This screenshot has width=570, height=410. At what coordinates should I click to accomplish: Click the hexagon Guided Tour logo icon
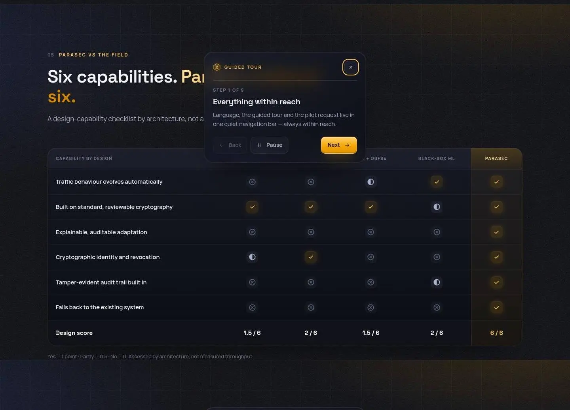(x=217, y=67)
